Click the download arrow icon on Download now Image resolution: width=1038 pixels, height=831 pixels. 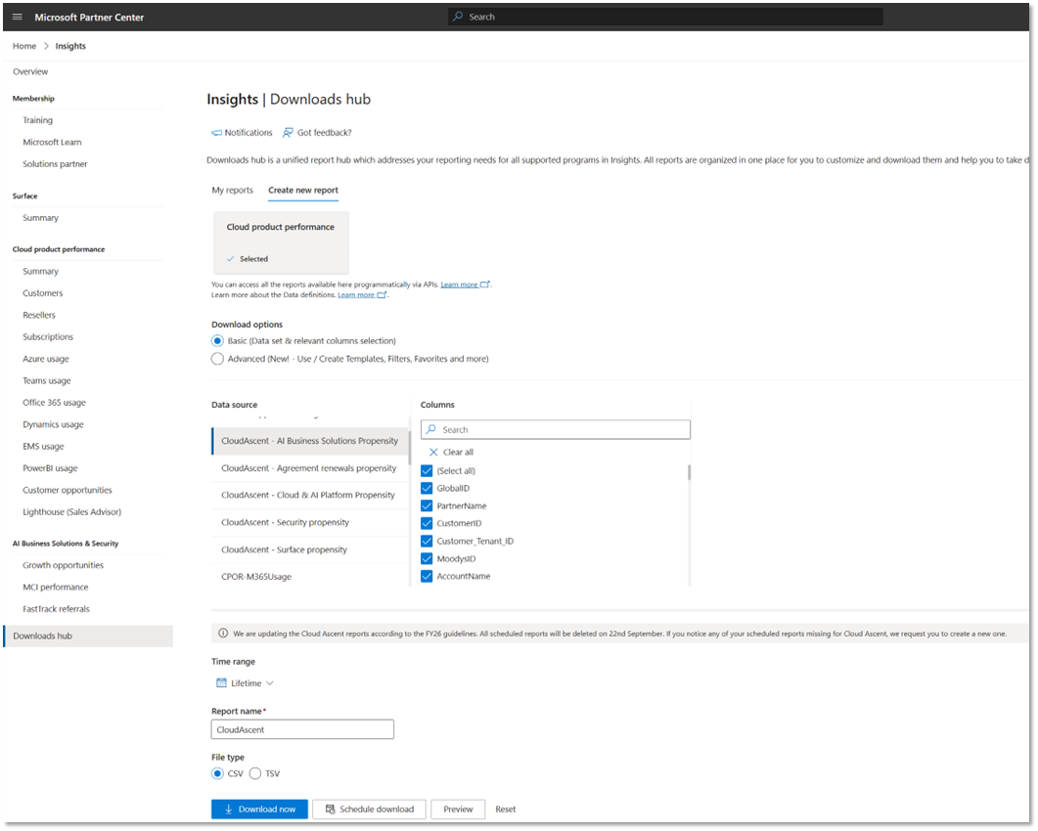(228, 809)
